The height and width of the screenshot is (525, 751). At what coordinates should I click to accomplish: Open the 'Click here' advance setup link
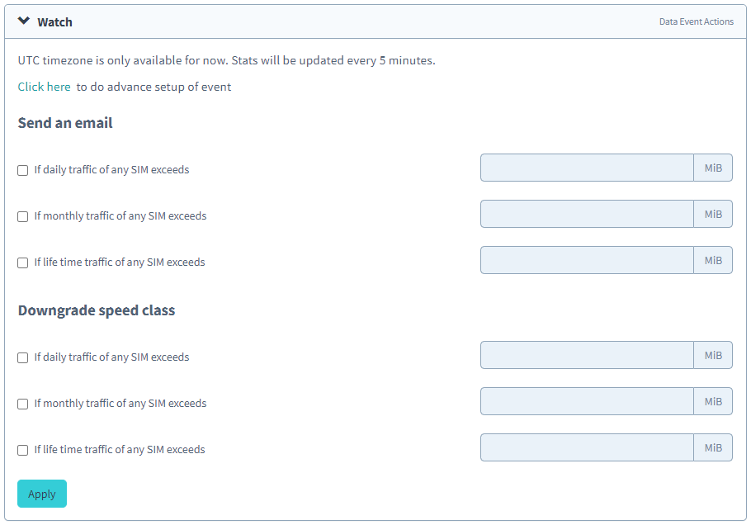[45, 87]
